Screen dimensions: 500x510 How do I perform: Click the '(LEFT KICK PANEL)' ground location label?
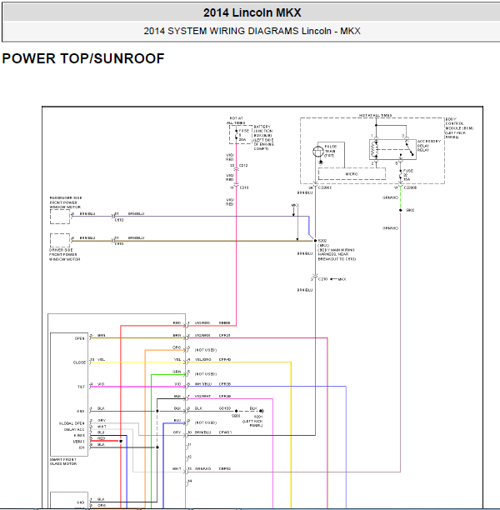pyautogui.click(x=252, y=423)
